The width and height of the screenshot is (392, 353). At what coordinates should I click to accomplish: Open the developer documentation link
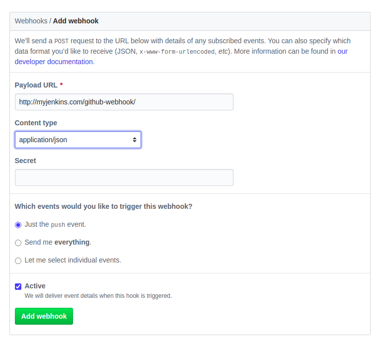click(x=54, y=62)
